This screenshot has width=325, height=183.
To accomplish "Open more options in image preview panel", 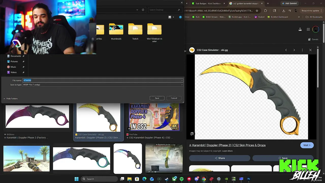I will [x=302, y=50].
